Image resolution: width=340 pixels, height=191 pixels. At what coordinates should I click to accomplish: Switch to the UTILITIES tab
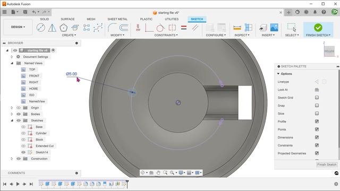(x=172, y=19)
